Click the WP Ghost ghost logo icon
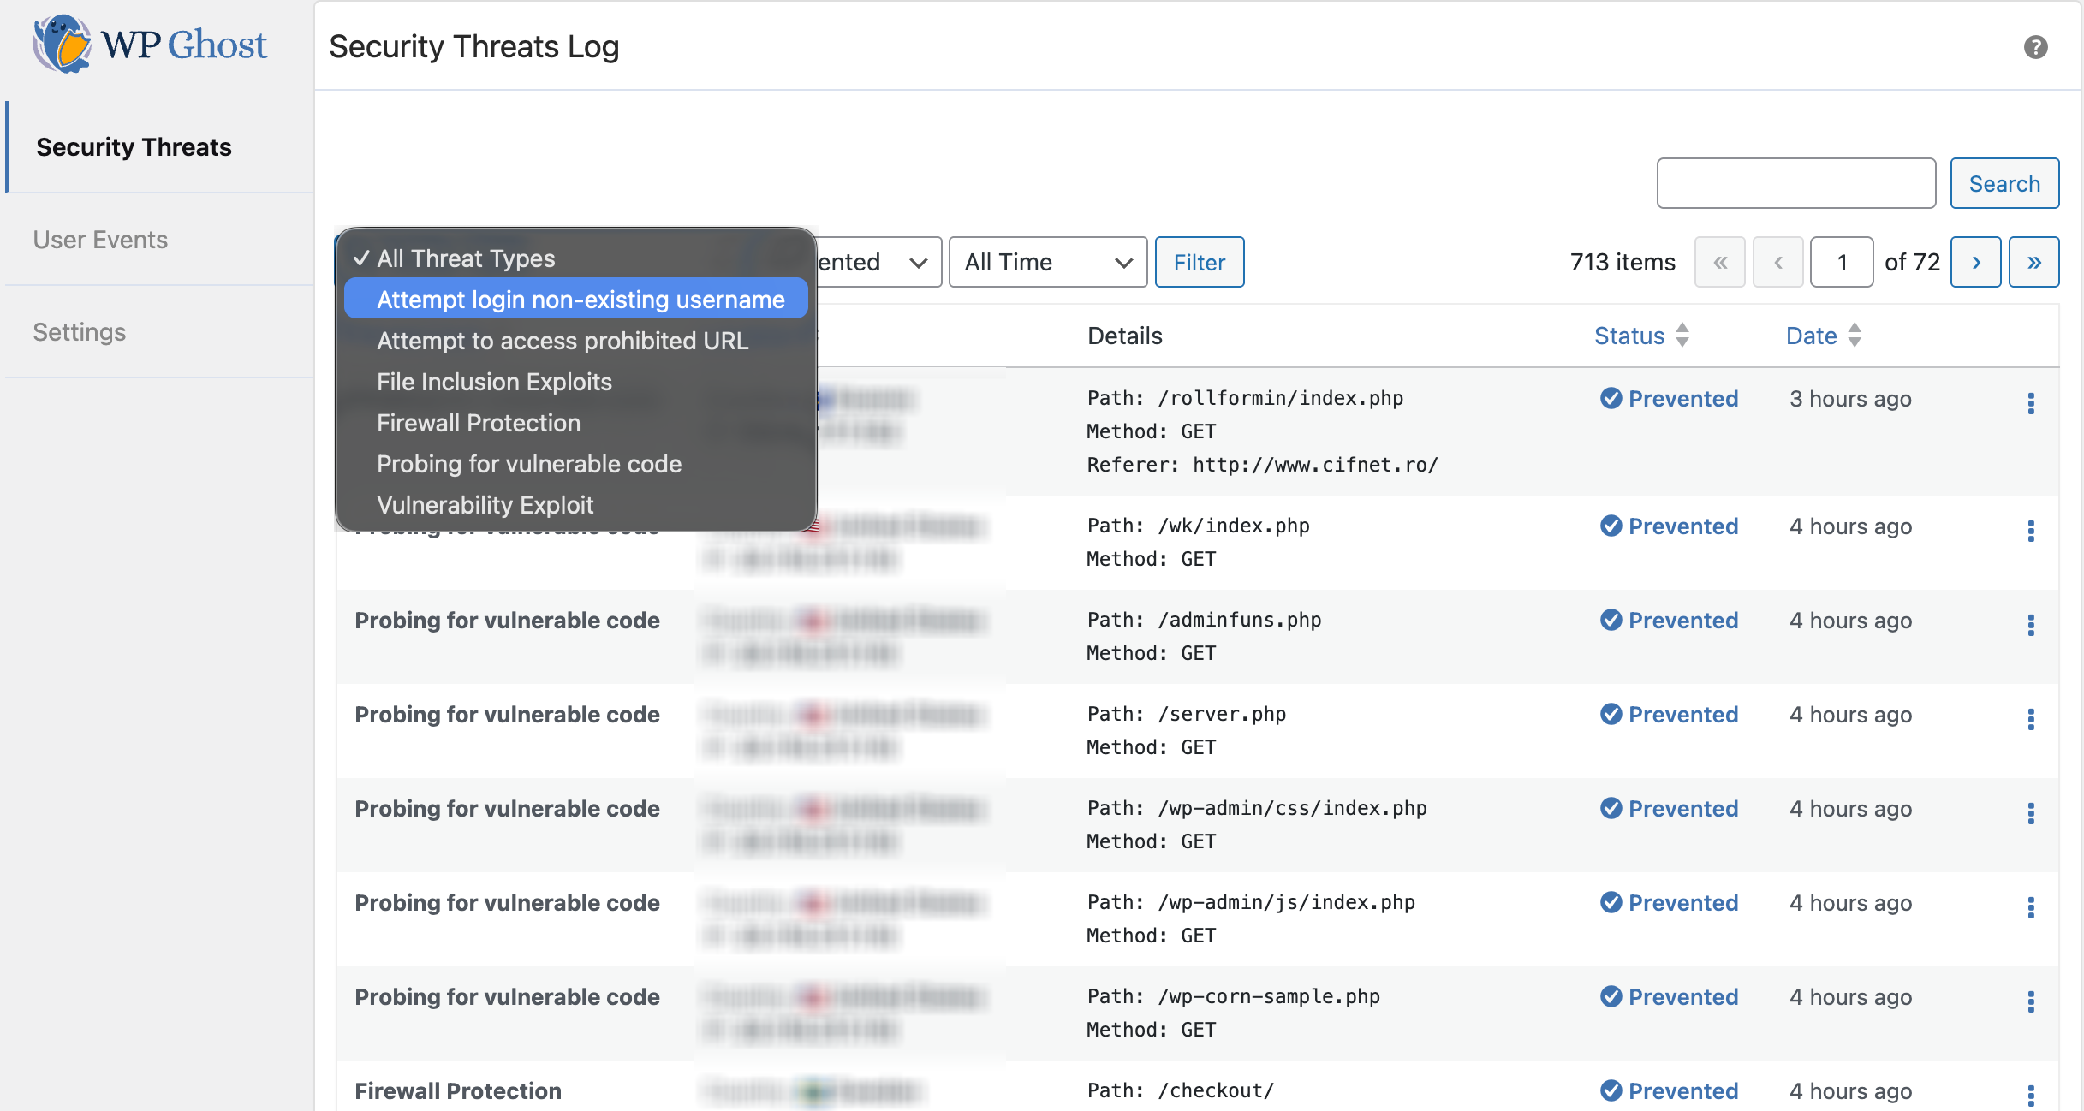2084x1111 pixels. tap(60, 43)
